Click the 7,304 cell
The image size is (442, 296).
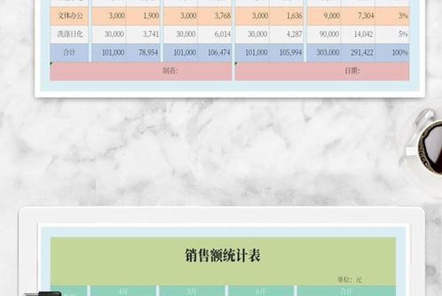[x=358, y=16]
